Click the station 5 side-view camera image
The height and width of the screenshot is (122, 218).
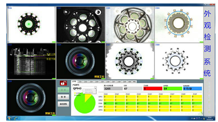pyautogui.click(x=32, y=61)
